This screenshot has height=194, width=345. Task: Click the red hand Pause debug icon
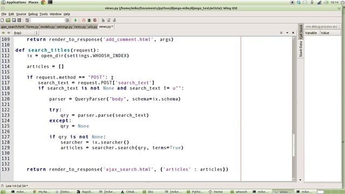tap(84, 20)
